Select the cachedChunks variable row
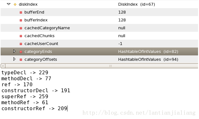Viewport: 199px width, 119px height. (x=99, y=36)
